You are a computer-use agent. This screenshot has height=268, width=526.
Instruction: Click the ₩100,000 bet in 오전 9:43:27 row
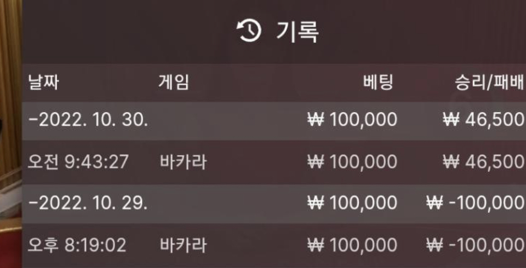tap(352, 162)
